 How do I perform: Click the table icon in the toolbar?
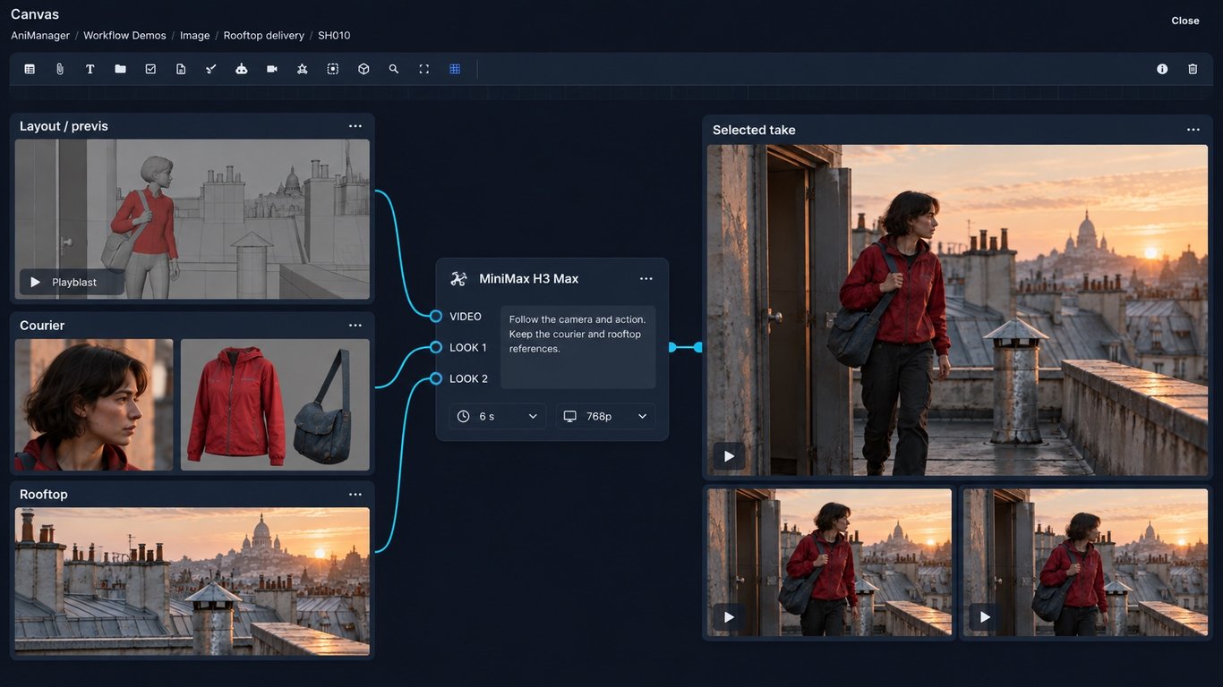[30, 69]
